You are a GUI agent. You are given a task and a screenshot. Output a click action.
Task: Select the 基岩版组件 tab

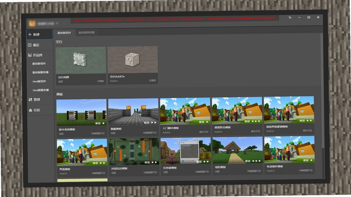tap(64, 32)
